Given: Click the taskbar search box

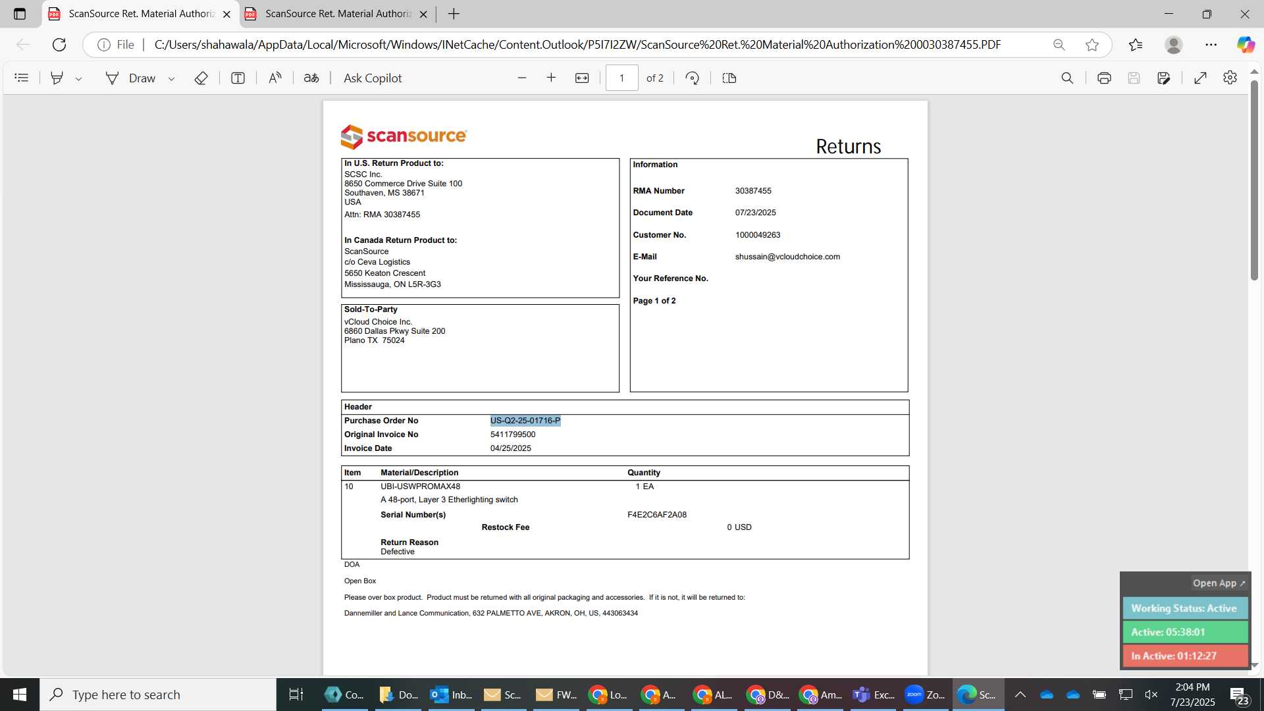Looking at the screenshot, I should [x=158, y=695].
